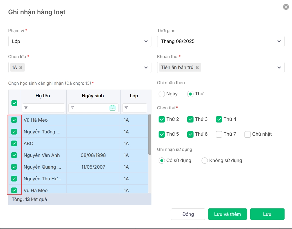Choose the Không sử dụng option
The image size is (292, 229).
pos(205,161)
